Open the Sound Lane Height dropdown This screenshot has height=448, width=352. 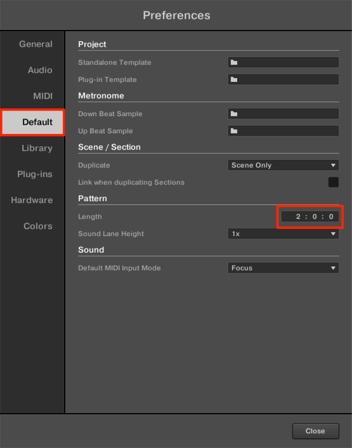pos(283,234)
